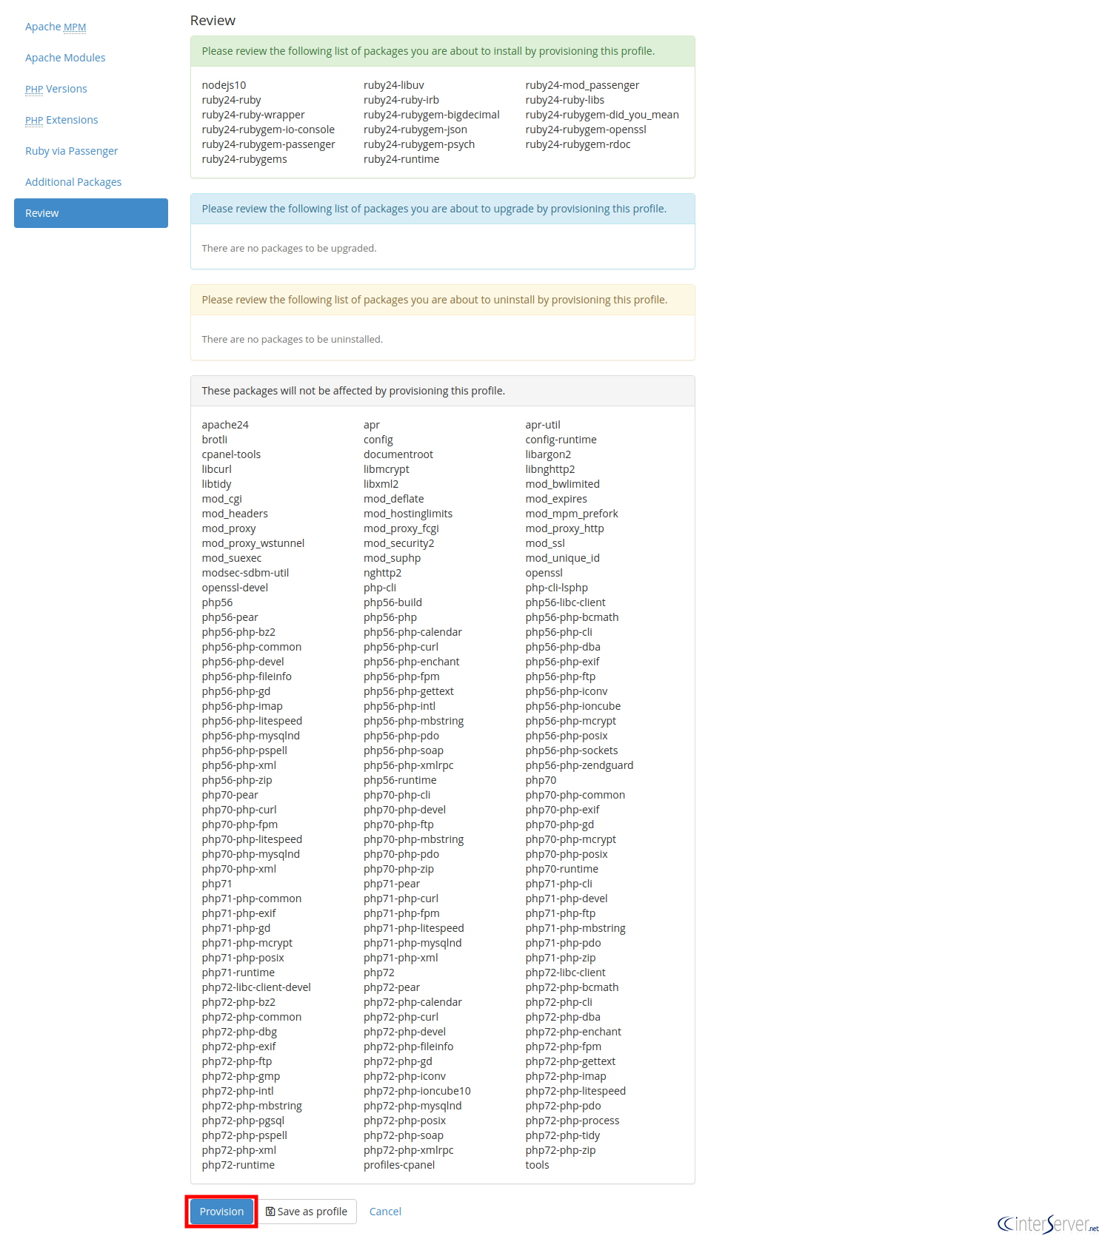Image resolution: width=1099 pixels, height=1236 pixels.
Task: Click the blue upgrade review banner
Action: [x=443, y=209]
